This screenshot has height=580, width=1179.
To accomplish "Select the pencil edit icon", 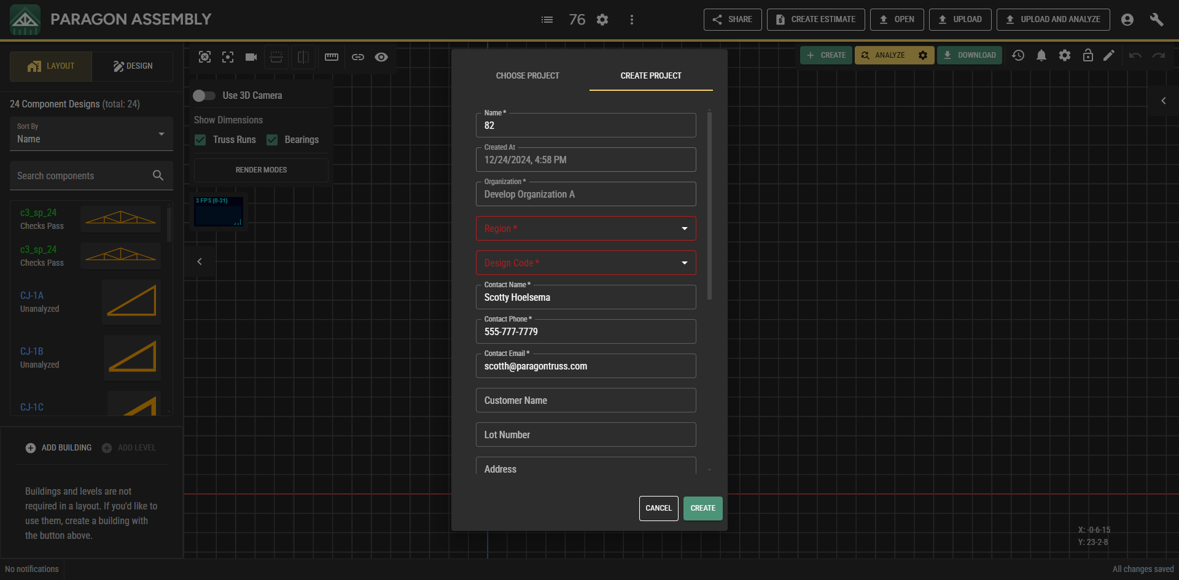I will click(1110, 55).
